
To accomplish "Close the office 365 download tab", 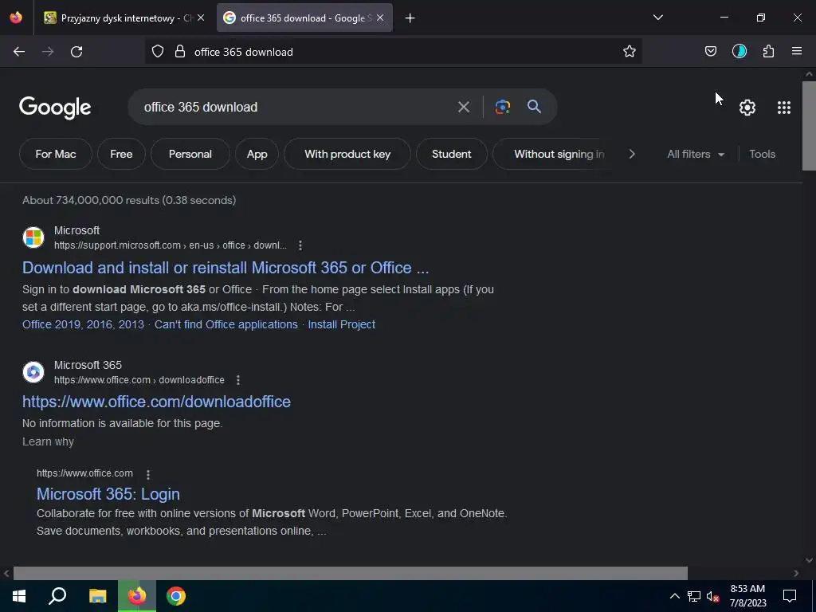I will point(380,18).
